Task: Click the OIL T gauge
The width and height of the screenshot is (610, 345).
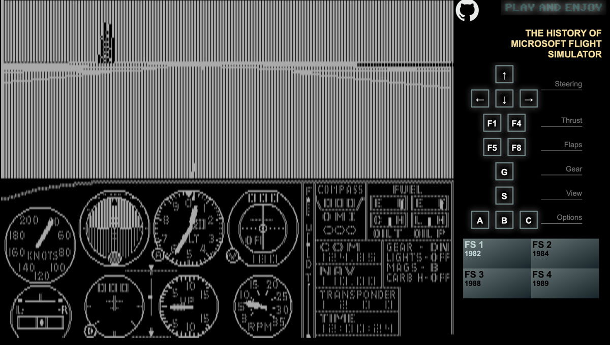Action: [388, 226]
